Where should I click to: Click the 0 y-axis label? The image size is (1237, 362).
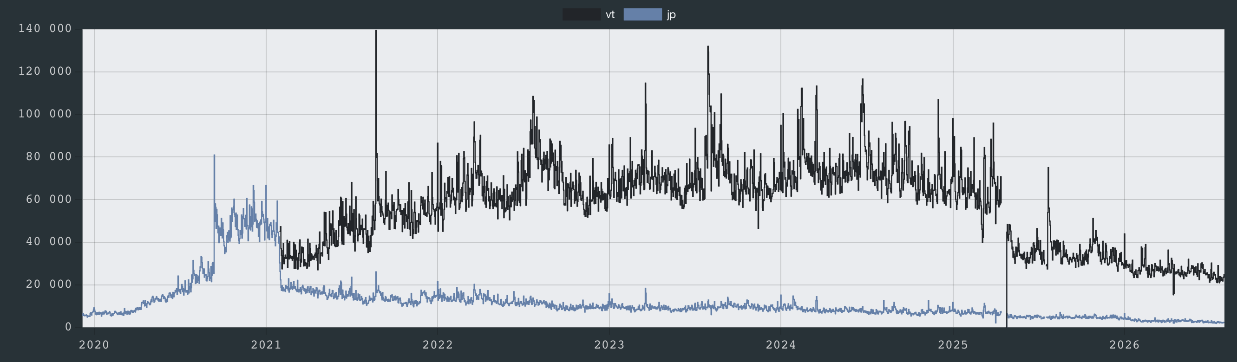(68, 327)
